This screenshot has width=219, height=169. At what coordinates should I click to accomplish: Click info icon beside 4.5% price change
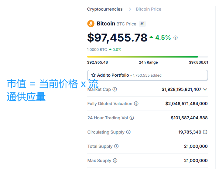point(176,38)
